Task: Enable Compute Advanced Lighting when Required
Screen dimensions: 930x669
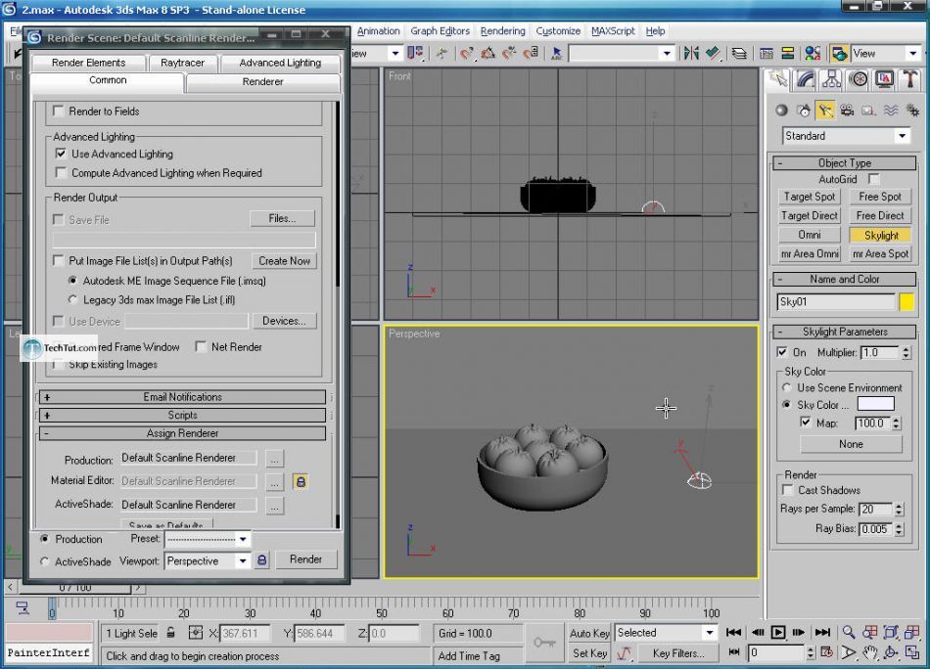Action: pyautogui.click(x=61, y=172)
